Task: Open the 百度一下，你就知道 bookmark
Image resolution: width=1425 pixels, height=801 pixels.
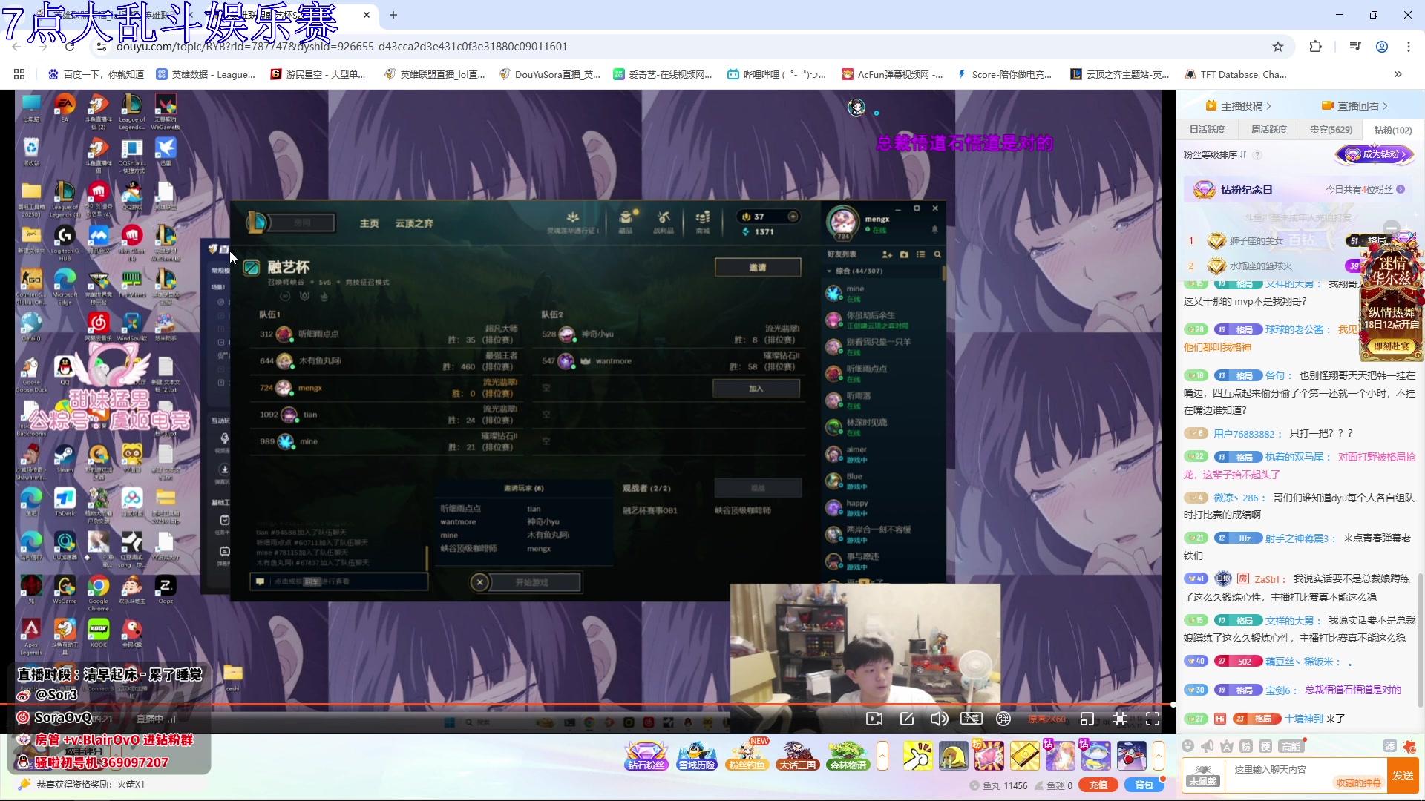Action: point(96,74)
